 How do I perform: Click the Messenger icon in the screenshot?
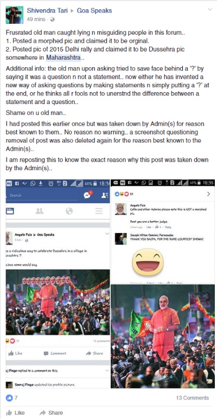point(87,195)
